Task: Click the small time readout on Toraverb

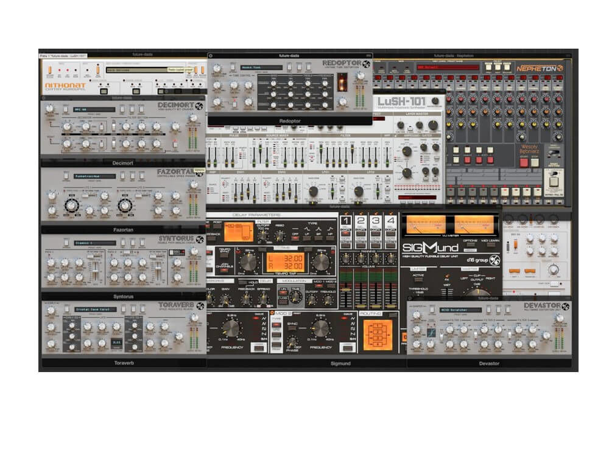Action: tap(116, 342)
